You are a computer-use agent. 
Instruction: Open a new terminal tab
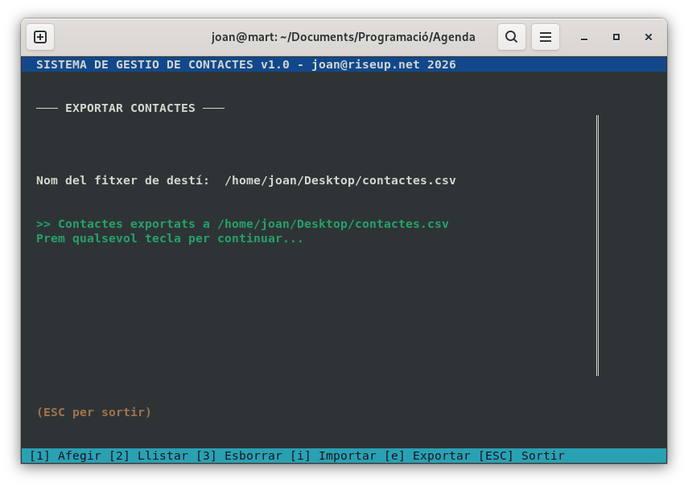point(40,37)
